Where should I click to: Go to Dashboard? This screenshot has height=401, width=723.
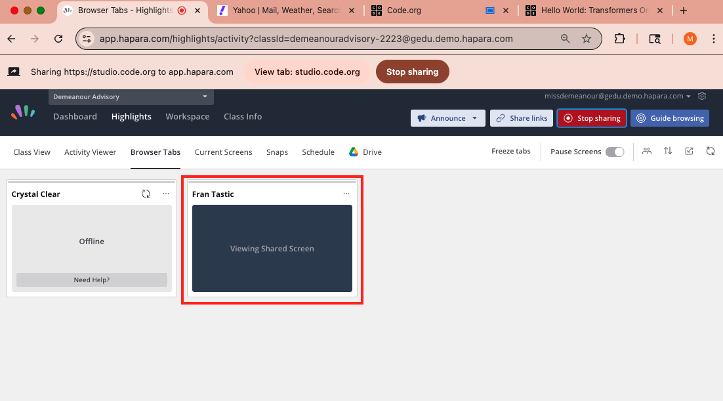tap(75, 117)
